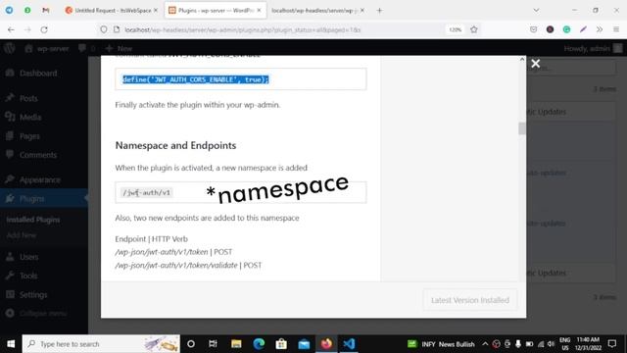This screenshot has height=353, width=627.
Task: Open Installed Plugins submenu link
Action: pos(32,220)
